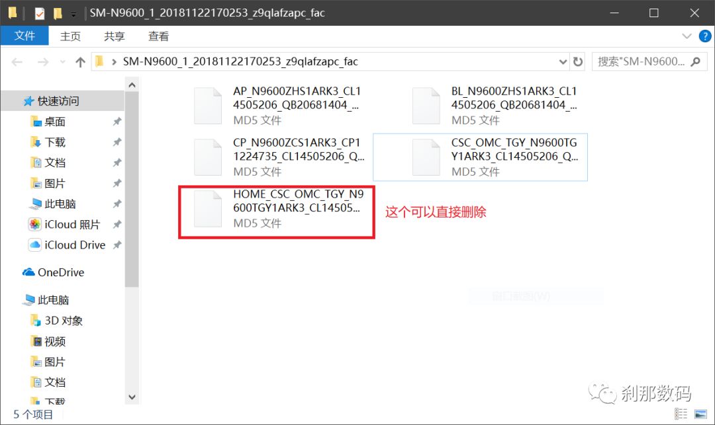This screenshot has height=425, width=715.
Task: Open iCloud Drive in navigation pane
Action: point(75,245)
